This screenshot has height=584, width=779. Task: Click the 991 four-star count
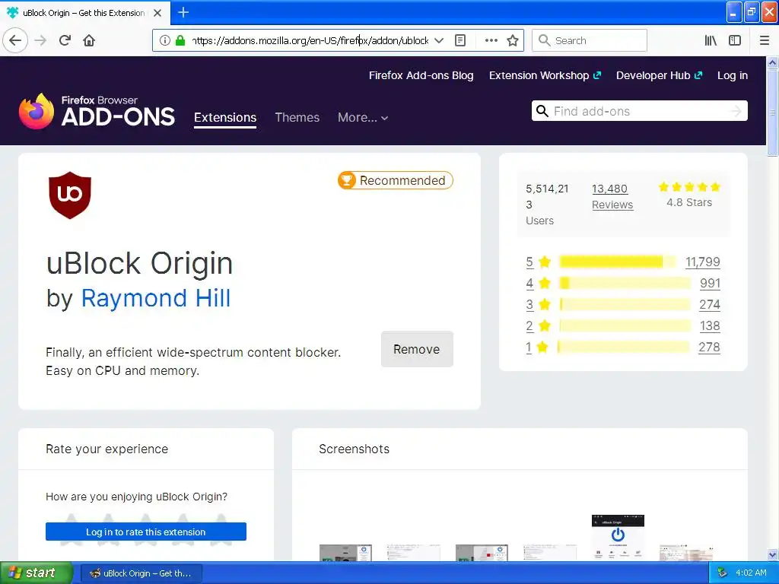tap(710, 283)
